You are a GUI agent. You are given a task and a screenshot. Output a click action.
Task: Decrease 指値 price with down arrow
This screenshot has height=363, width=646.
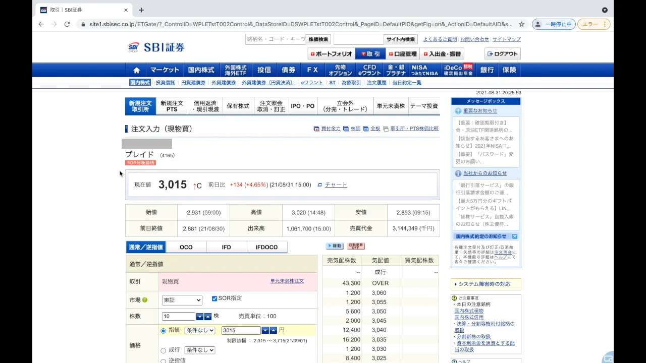[x=265, y=331]
